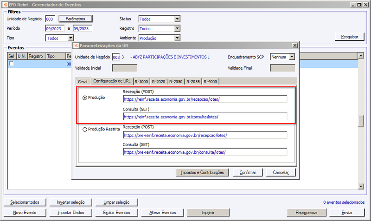Image resolution: width=371 pixels, height=221 pixels.
Task: Open the R-2055 tab
Action: (193, 82)
